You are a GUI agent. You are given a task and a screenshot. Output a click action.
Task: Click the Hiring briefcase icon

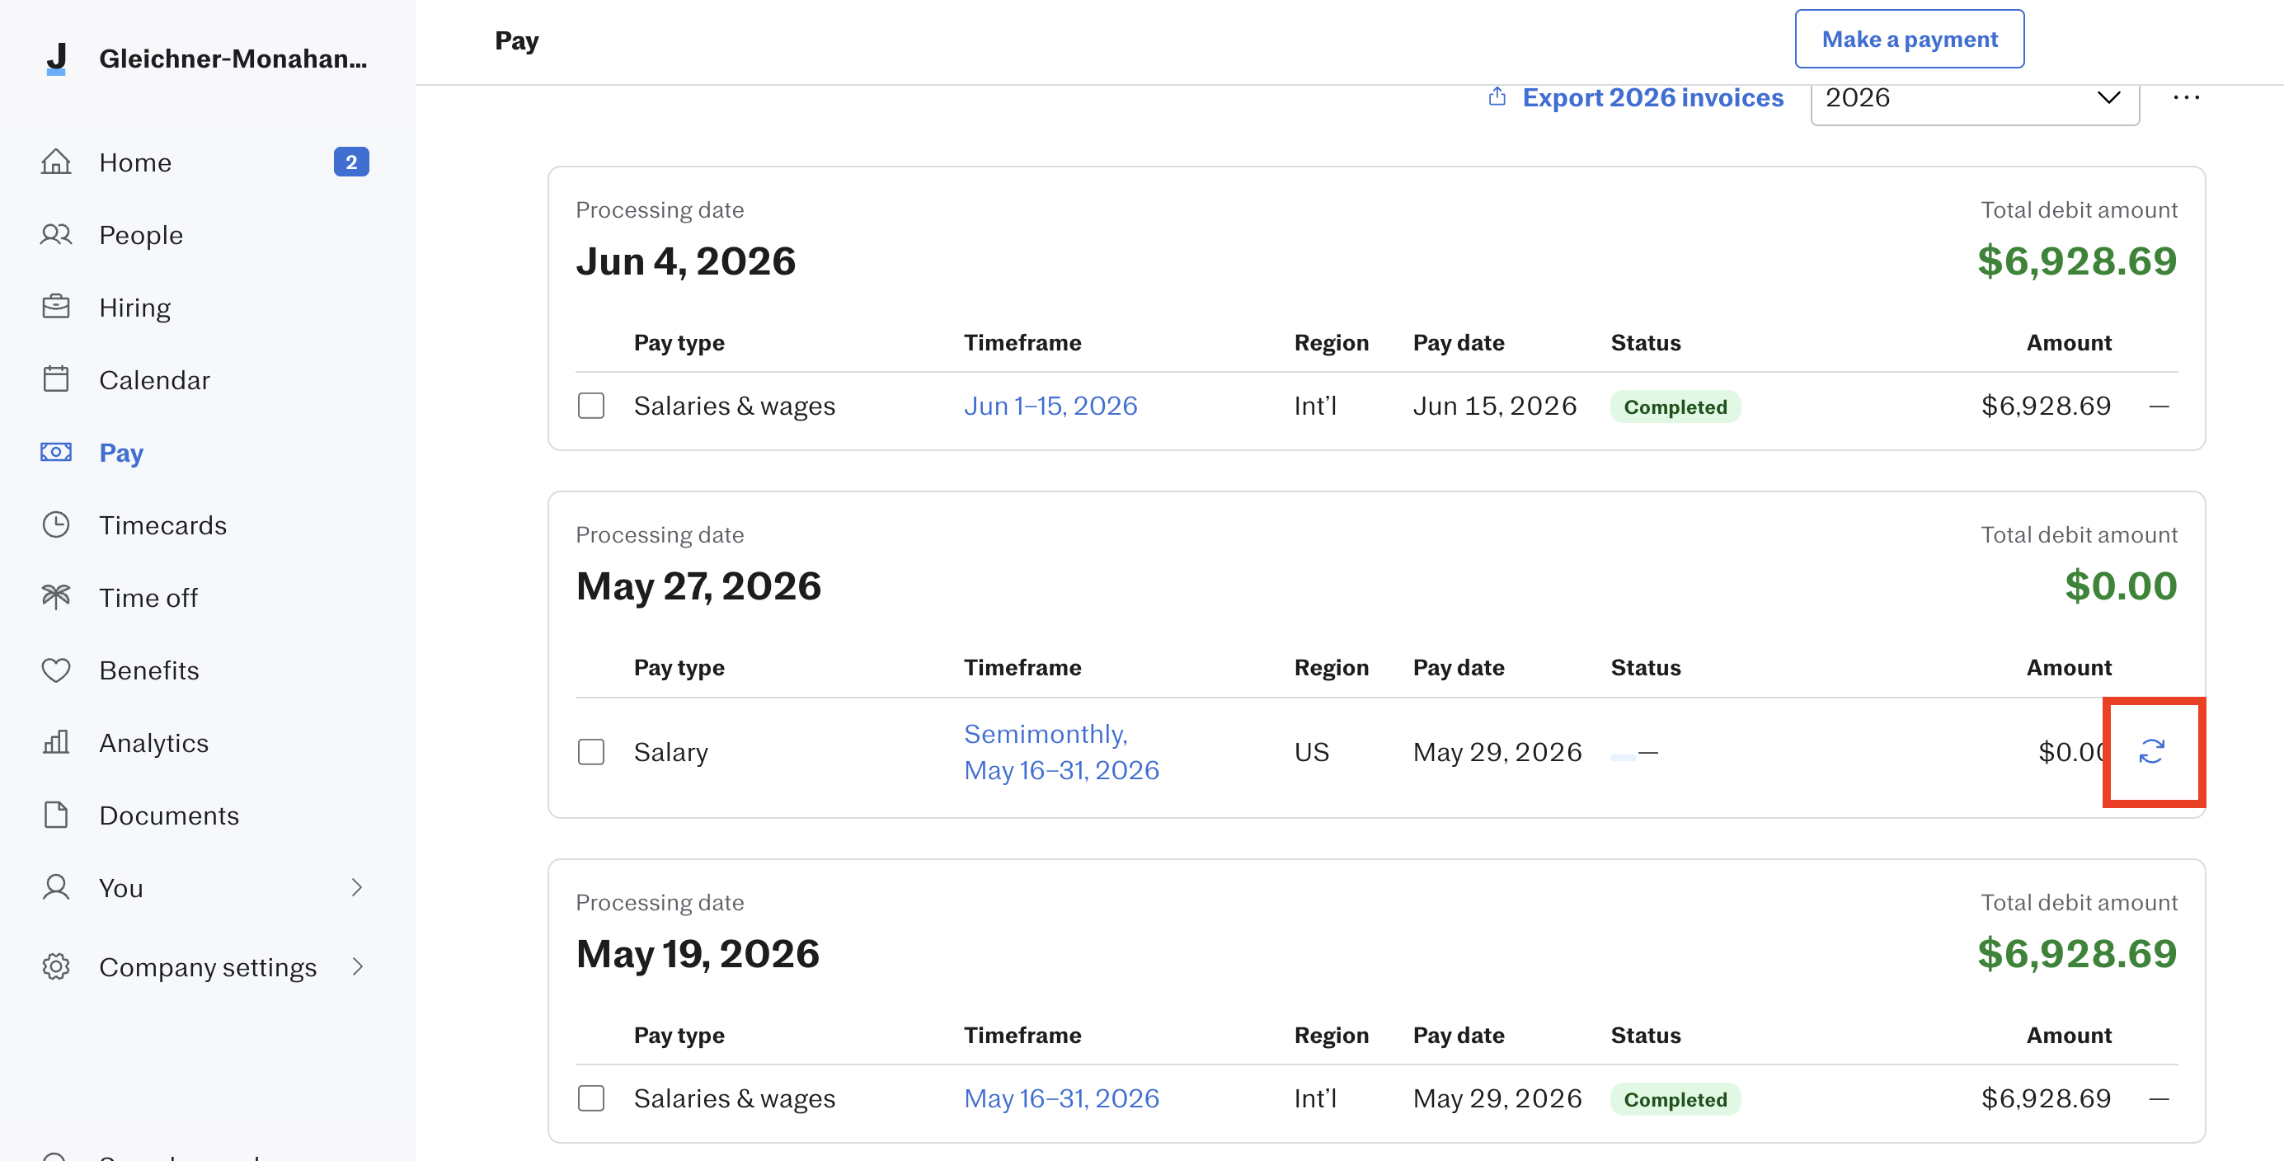(x=56, y=307)
